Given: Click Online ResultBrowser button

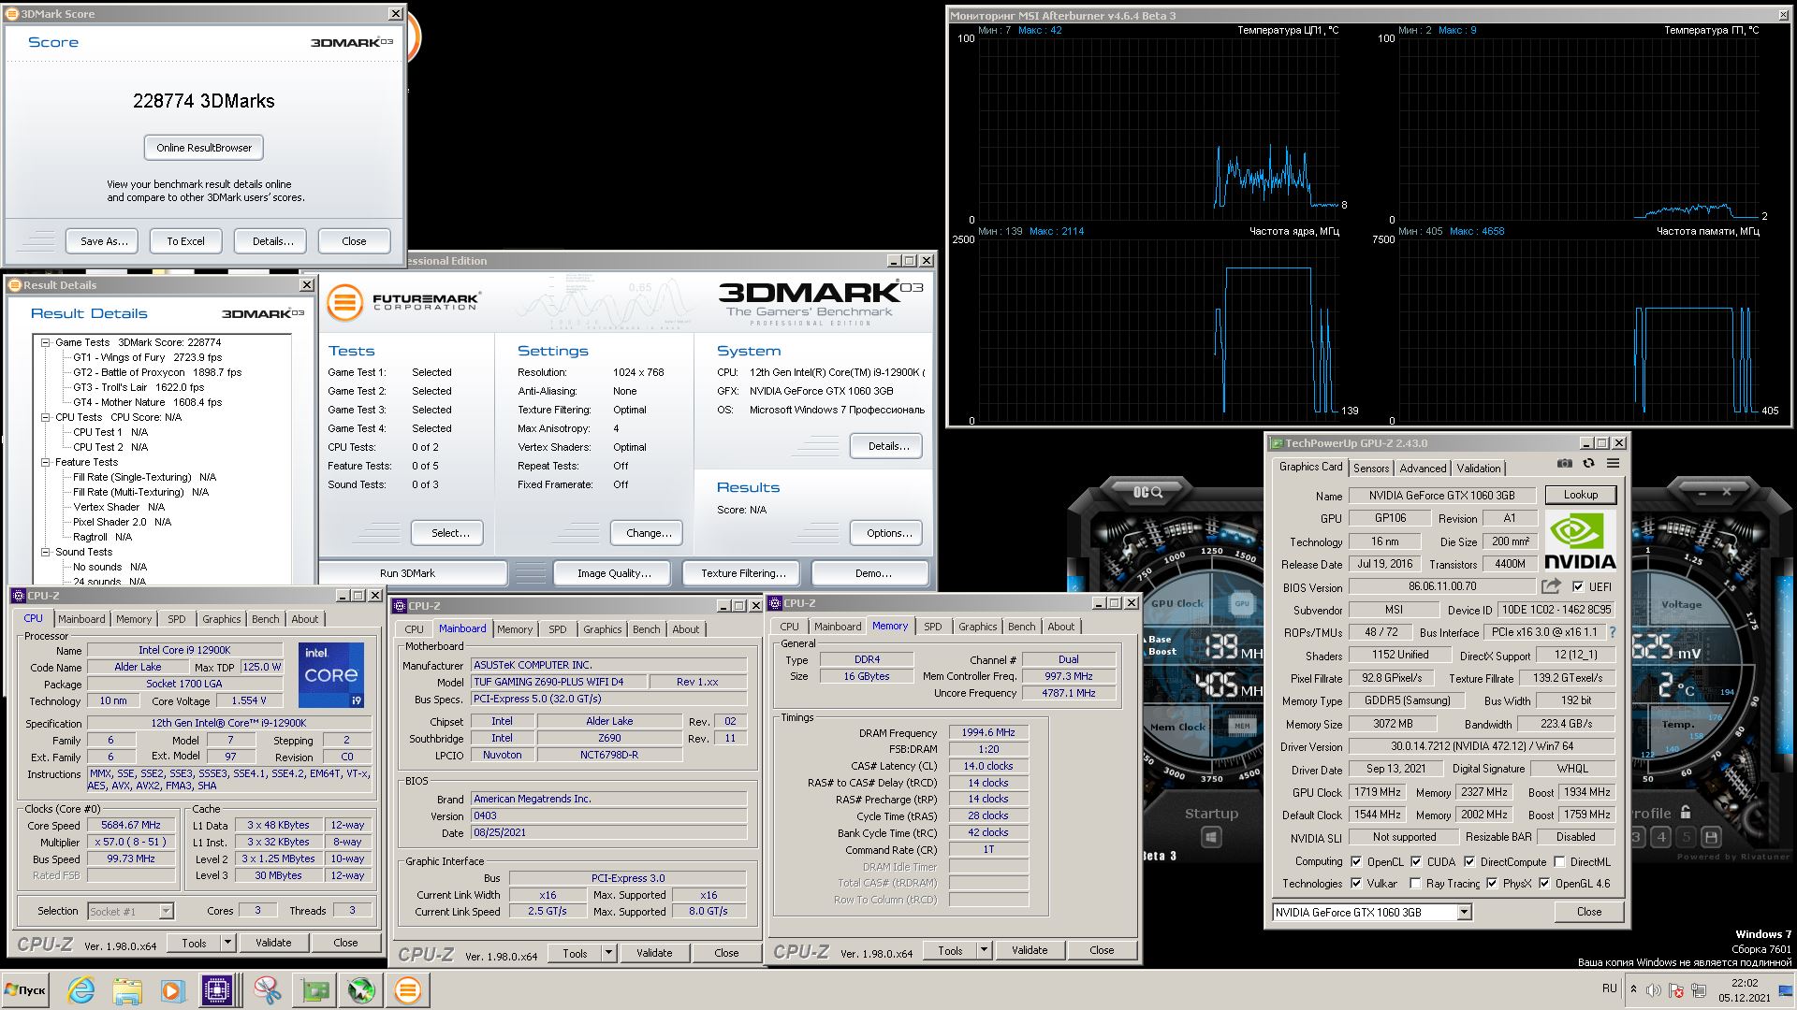Looking at the screenshot, I should click(204, 148).
